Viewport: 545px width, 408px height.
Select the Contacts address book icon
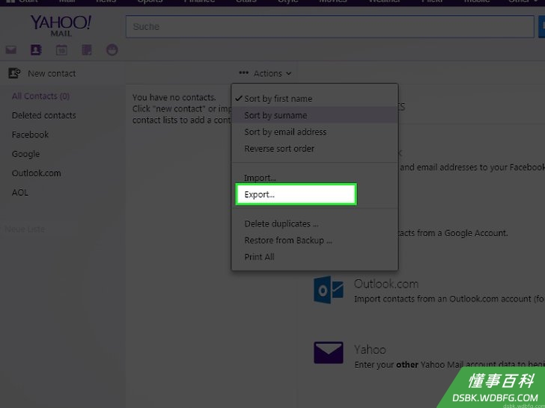tap(36, 50)
